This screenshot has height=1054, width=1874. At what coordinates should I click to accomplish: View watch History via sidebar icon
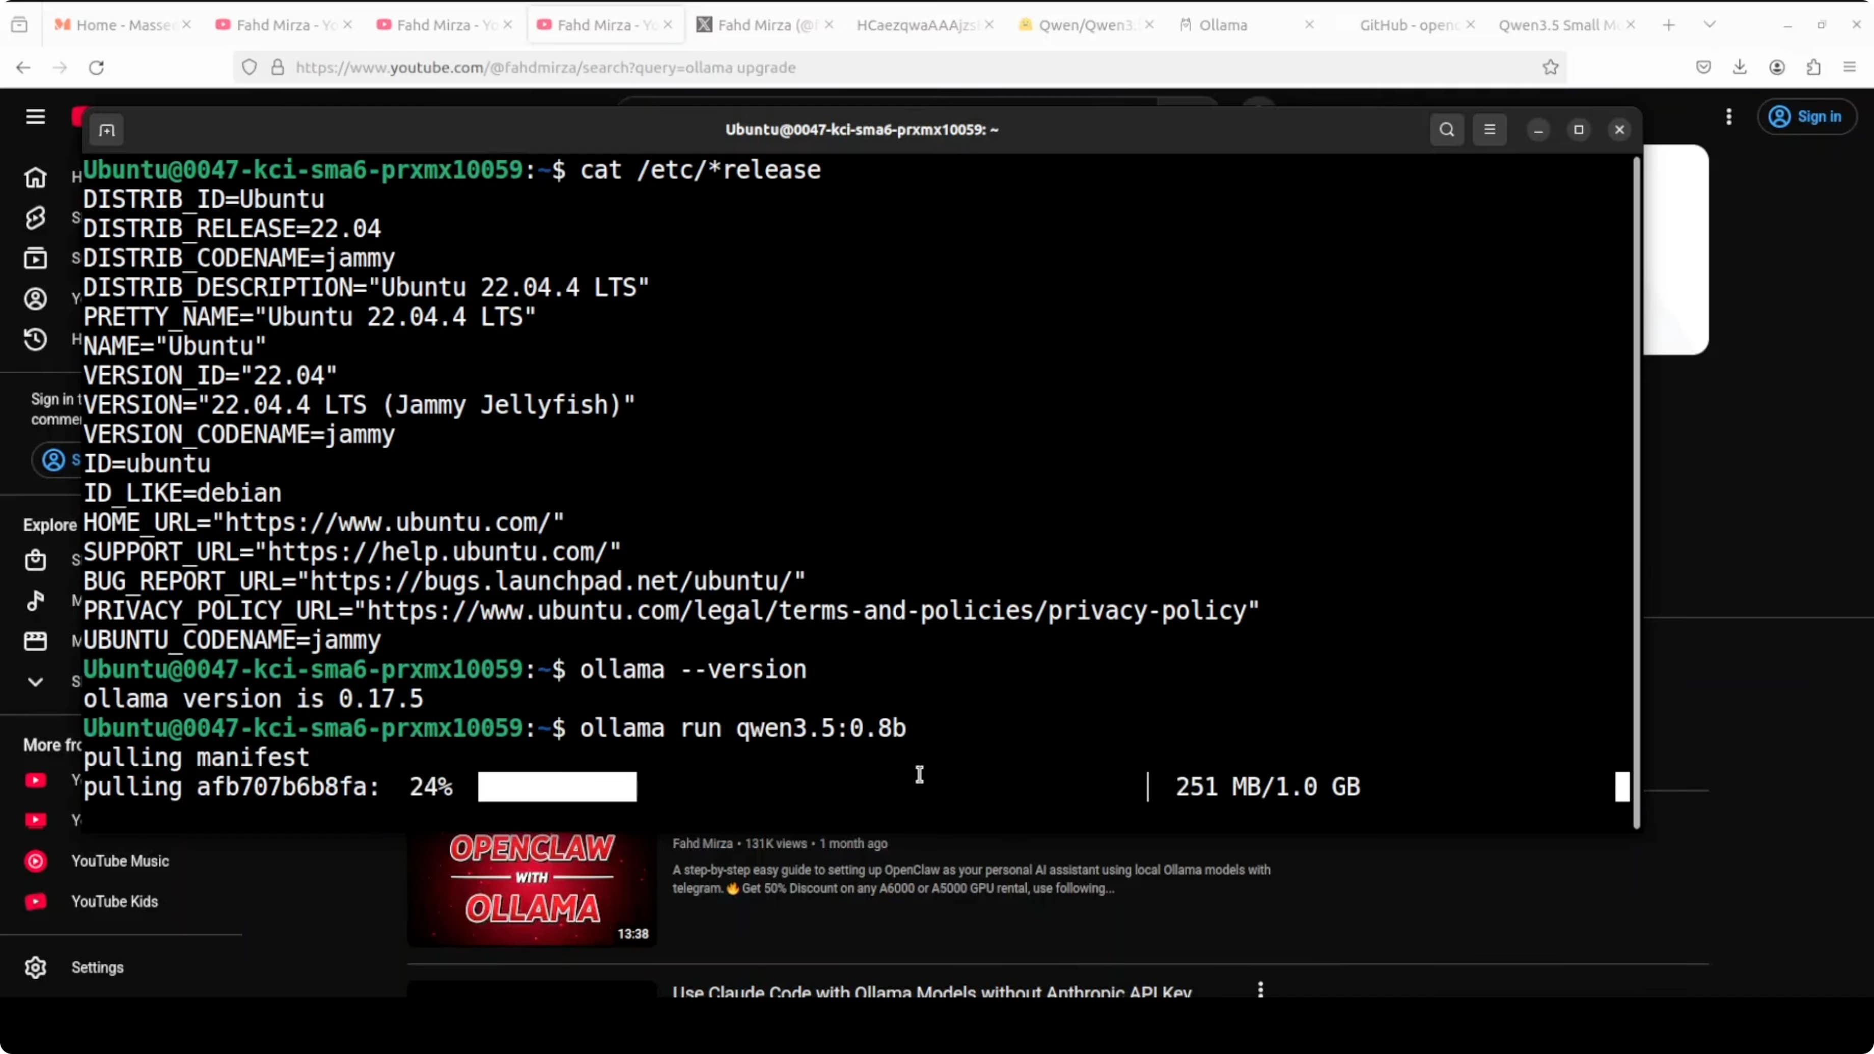point(35,339)
